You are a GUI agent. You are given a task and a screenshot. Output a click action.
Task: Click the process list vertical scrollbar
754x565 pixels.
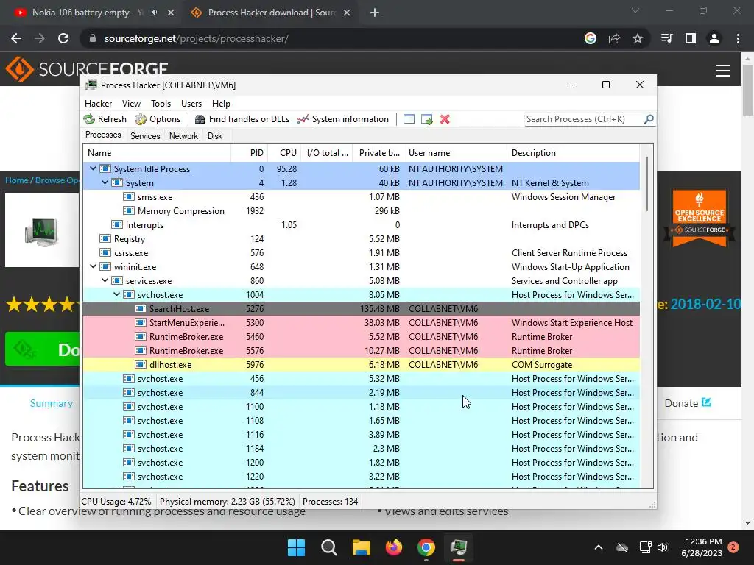646,183
